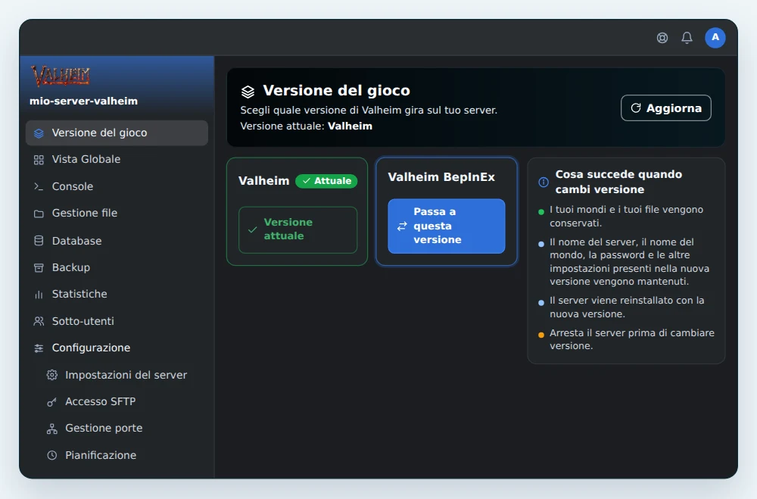Click the clock icon for Pianificazione

point(52,455)
